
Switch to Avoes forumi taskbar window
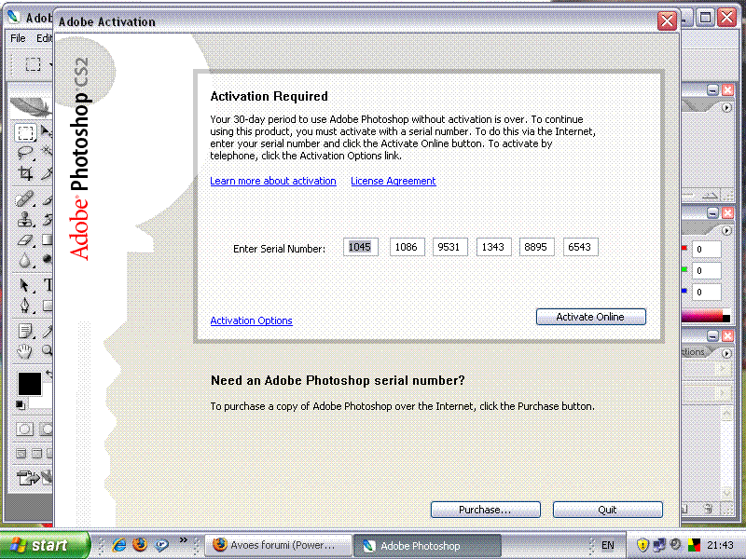pos(278,545)
